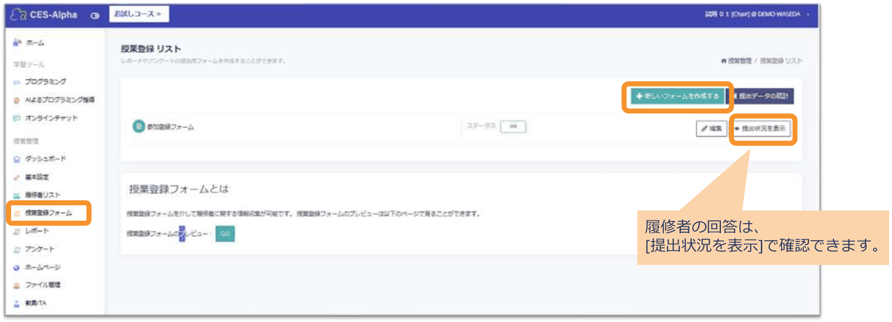Open オンラインチャット in the sidebar

tap(51, 118)
